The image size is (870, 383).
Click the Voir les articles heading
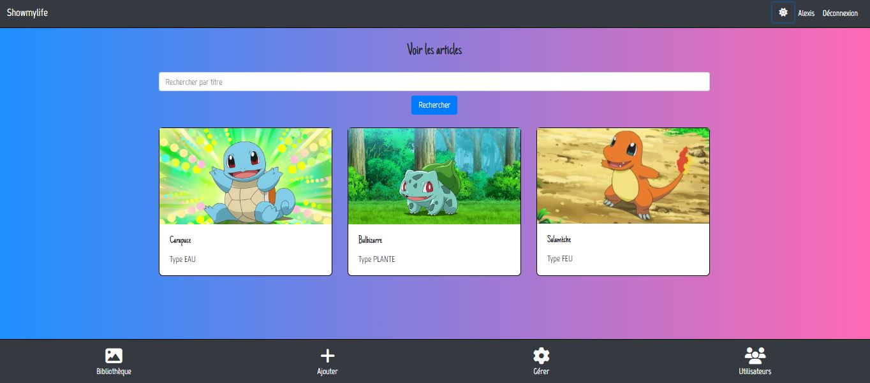coord(434,50)
